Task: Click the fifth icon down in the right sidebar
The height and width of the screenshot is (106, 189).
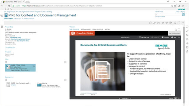Action: click(x=187, y=43)
